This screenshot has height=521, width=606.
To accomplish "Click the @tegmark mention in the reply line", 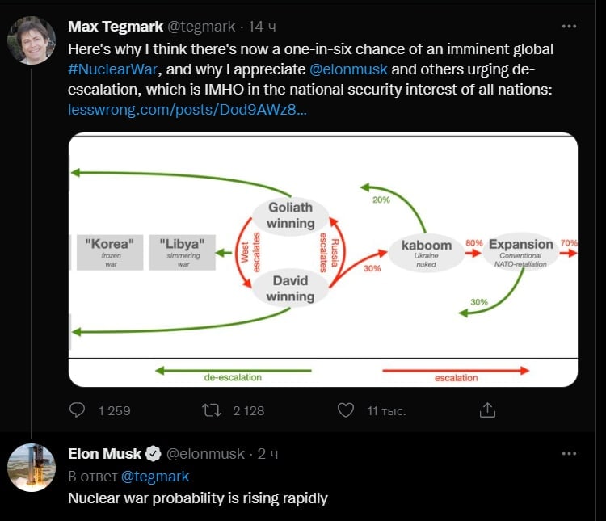I will pyautogui.click(x=154, y=477).
